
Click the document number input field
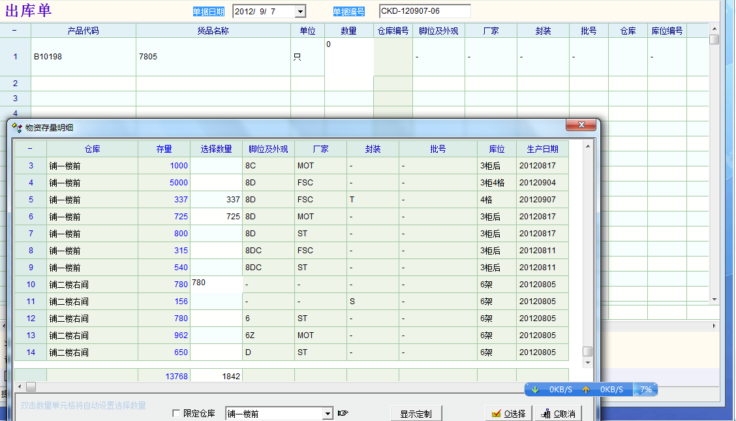[425, 11]
